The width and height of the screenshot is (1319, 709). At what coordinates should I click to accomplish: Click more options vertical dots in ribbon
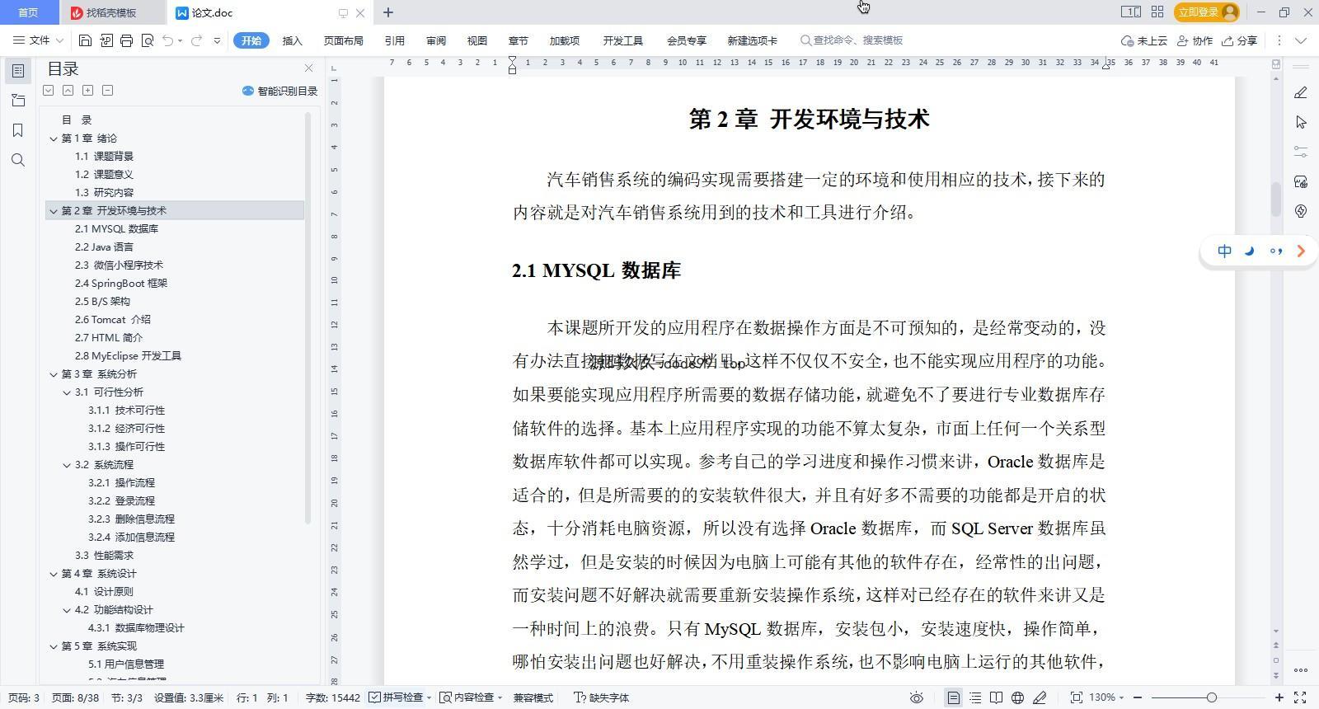pos(1279,40)
